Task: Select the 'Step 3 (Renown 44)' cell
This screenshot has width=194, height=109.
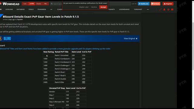Action: click(x=57, y=102)
